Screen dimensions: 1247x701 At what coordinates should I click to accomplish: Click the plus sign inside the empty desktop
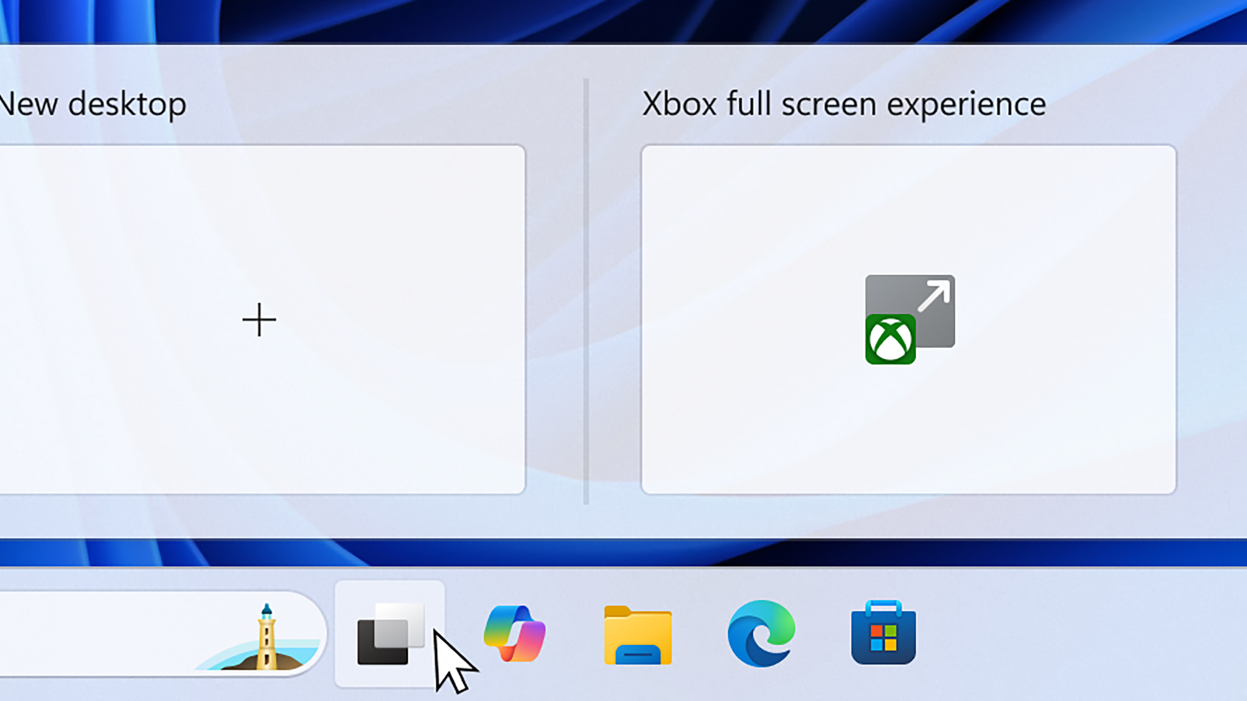[259, 319]
